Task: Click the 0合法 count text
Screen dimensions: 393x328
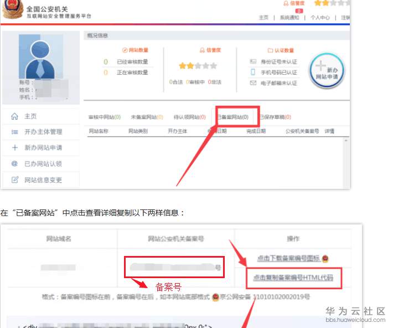Action: pos(176,82)
